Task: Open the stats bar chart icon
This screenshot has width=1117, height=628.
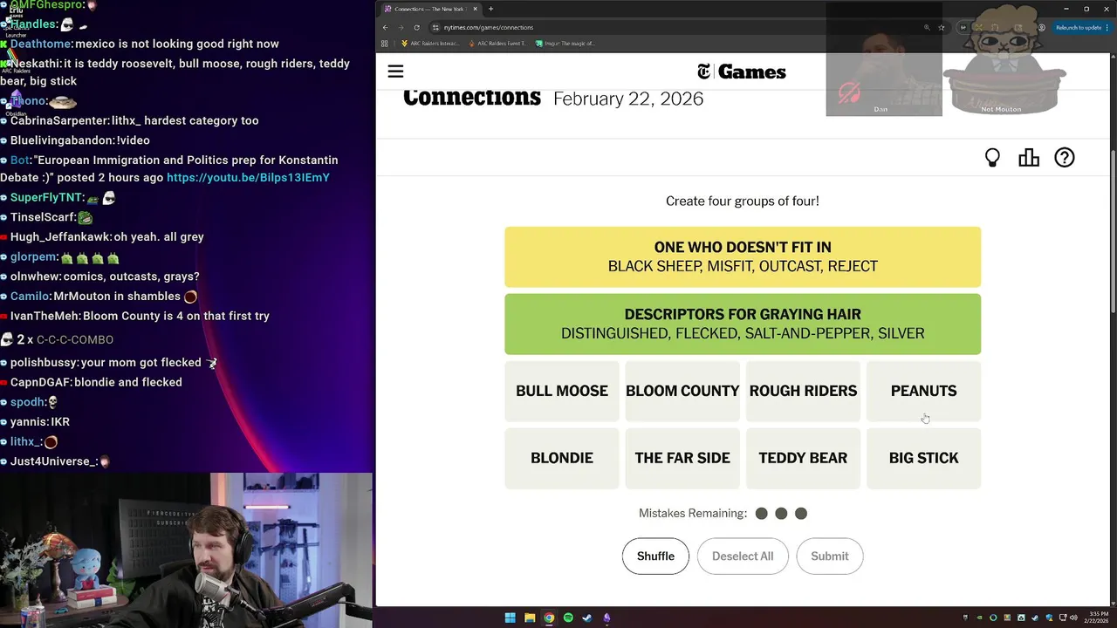Action: point(1029,158)
